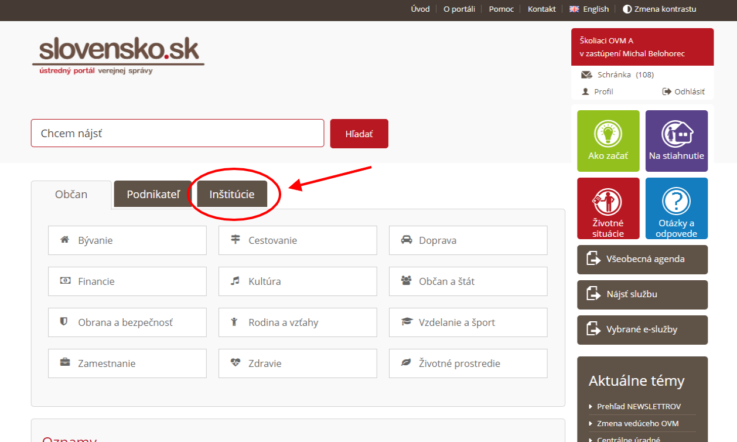Select the Doprava category label

coord(438,240)
